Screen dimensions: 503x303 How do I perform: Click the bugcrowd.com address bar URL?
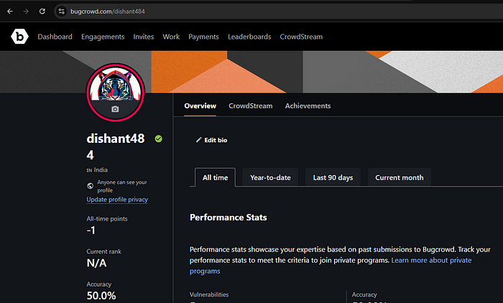click(x=108, y=11)
